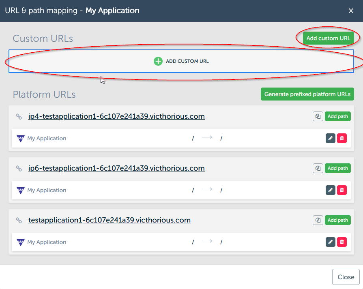Add path to the ip4-testapplication1 URL
The image size is (363, 289).
pyautogui.click(x=337, y=116)
